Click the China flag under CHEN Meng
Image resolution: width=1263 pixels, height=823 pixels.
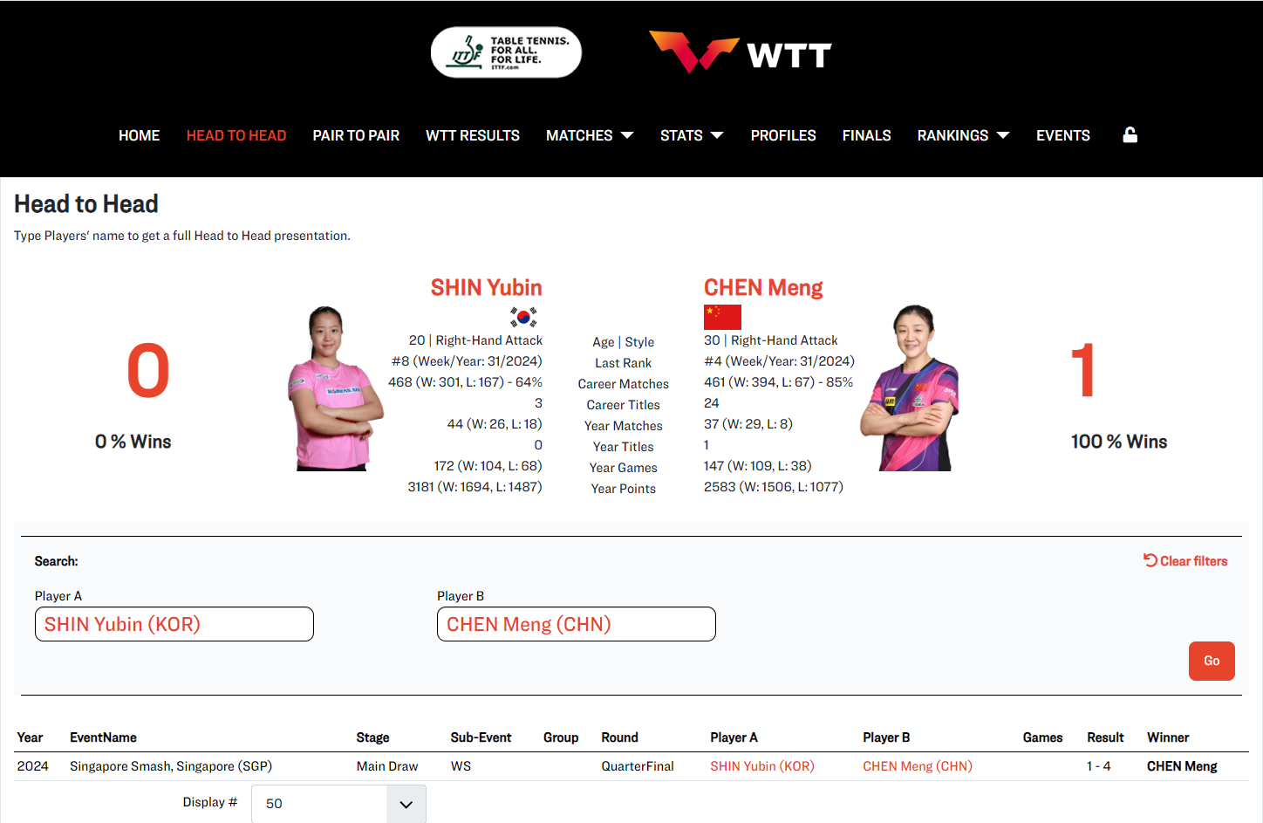[722, 317]
